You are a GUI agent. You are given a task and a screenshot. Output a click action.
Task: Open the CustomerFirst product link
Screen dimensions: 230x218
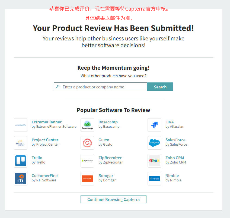tap(45, 176)
